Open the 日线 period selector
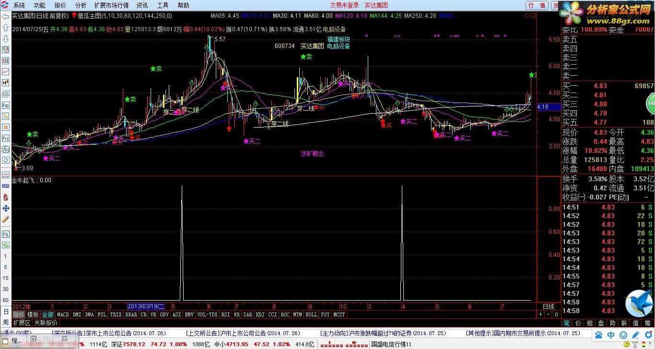 [x=549, y=306]
